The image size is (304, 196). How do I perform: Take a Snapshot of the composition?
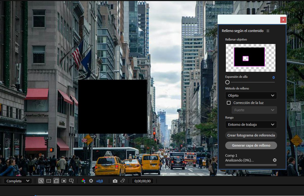(x=115, y=181)
